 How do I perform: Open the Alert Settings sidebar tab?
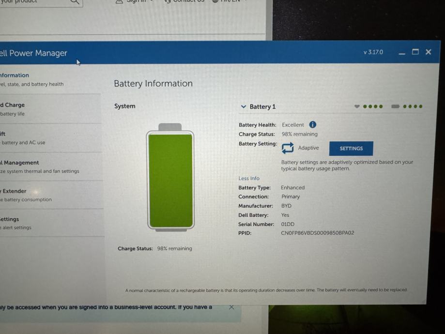coord(52,223)
